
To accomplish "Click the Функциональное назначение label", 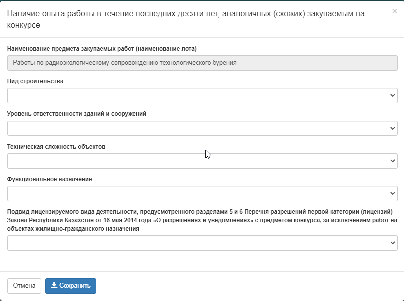I will [49, 179].
